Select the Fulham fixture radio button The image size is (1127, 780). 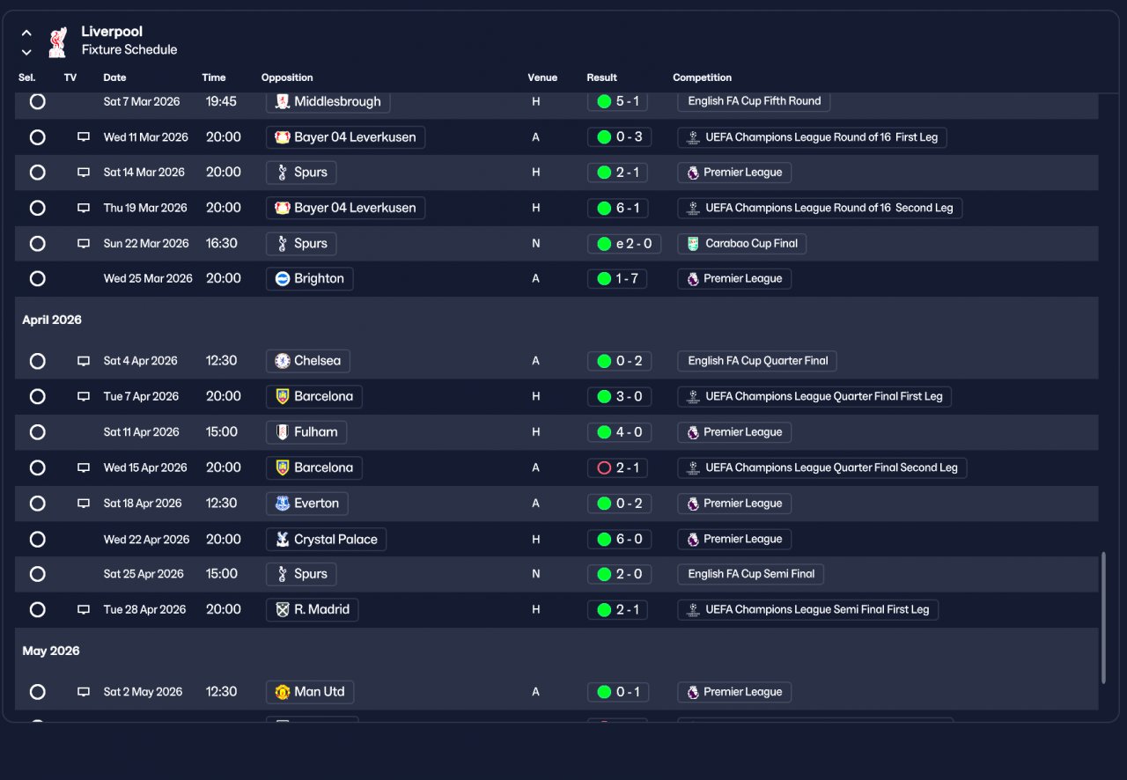(x=37, y=432)
